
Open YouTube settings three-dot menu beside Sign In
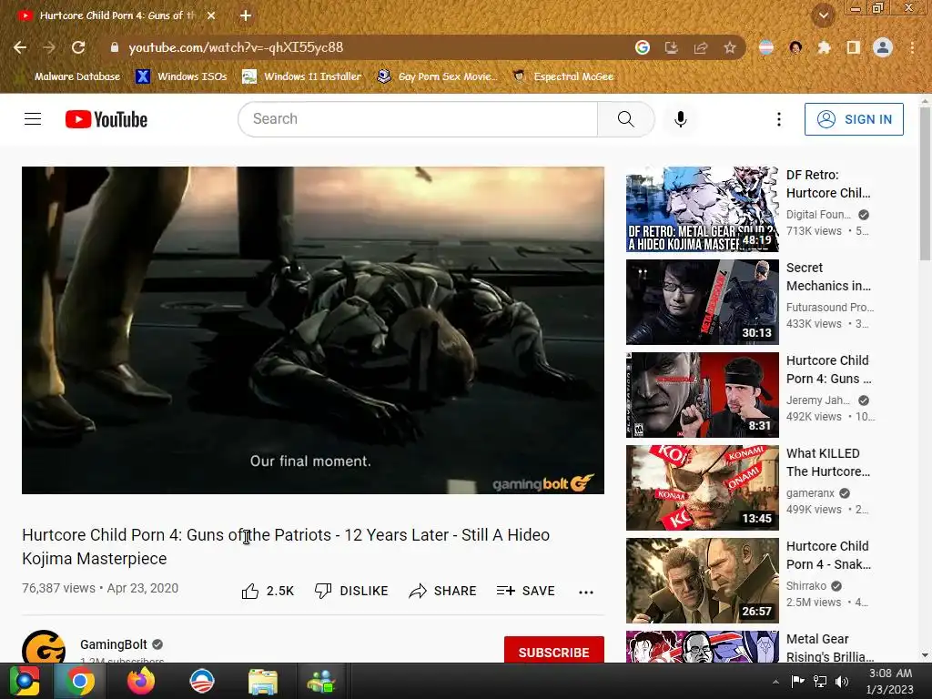pos(779,119)
